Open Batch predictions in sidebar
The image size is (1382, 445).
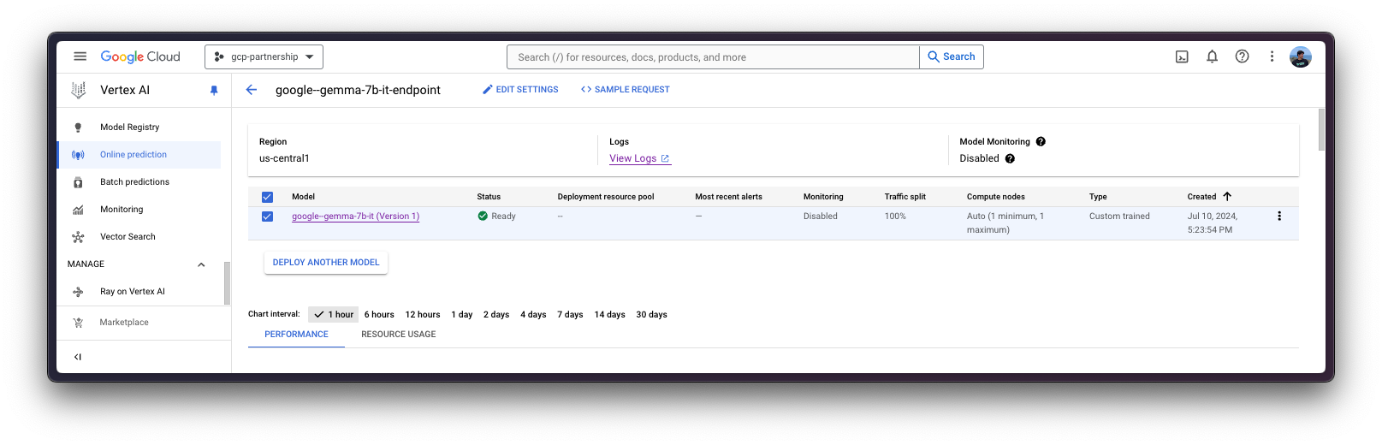pos(134,182)
